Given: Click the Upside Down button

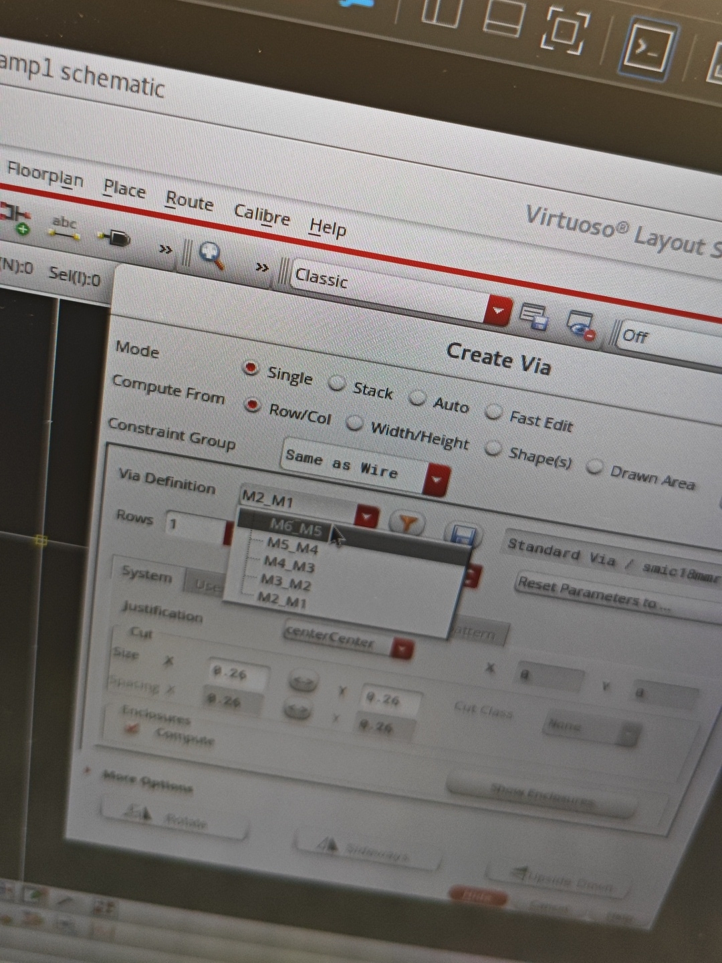Looking at the screenshot, I should (x=560, y=877).
